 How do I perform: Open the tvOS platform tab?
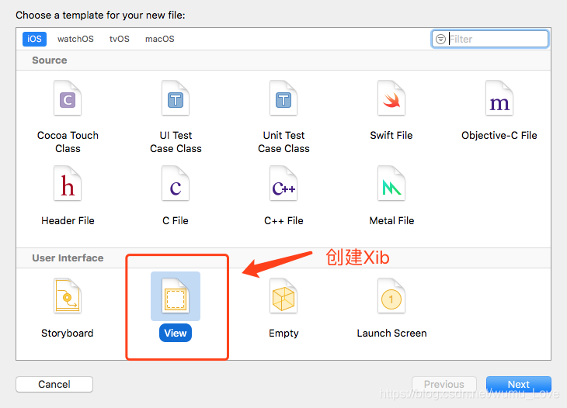pyautogui.click(x=120, y=39)
